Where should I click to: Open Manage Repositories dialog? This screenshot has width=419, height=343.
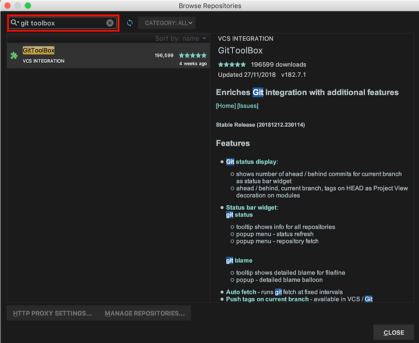(x=144, y=313)
